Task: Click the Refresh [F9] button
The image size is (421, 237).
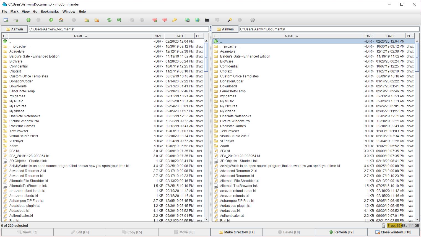Action: 341,232
